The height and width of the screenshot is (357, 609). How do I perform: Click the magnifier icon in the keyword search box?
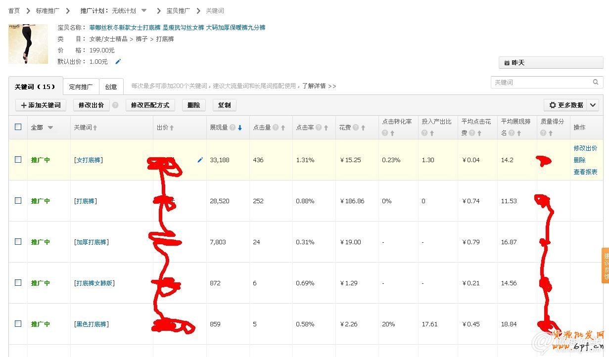point(596,82)
